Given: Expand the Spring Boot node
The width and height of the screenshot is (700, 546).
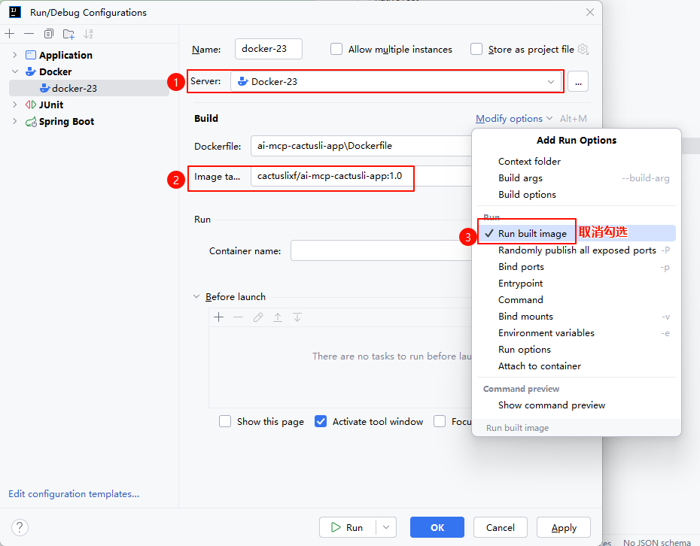Looking at the screenshot, I should [15, 121].
